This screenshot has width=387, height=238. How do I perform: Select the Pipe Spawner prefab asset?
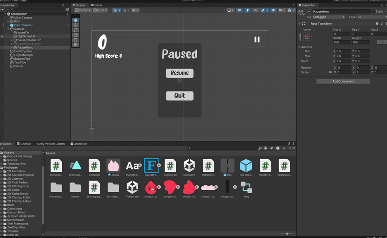coord(246,165)
